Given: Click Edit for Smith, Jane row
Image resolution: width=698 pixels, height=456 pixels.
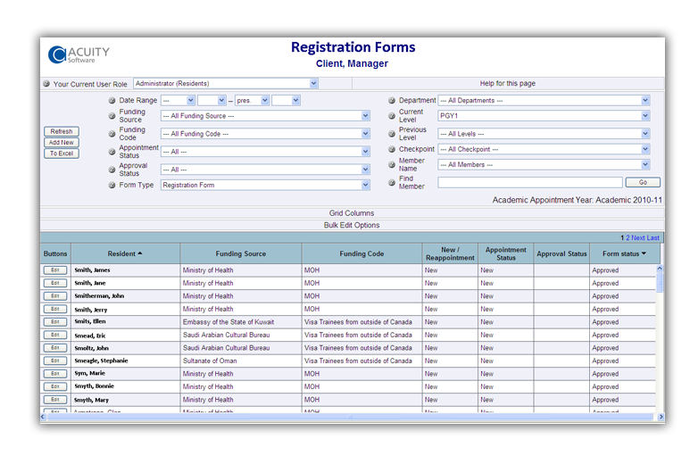Looking at the screenshot, I should [x=55, y=283].
